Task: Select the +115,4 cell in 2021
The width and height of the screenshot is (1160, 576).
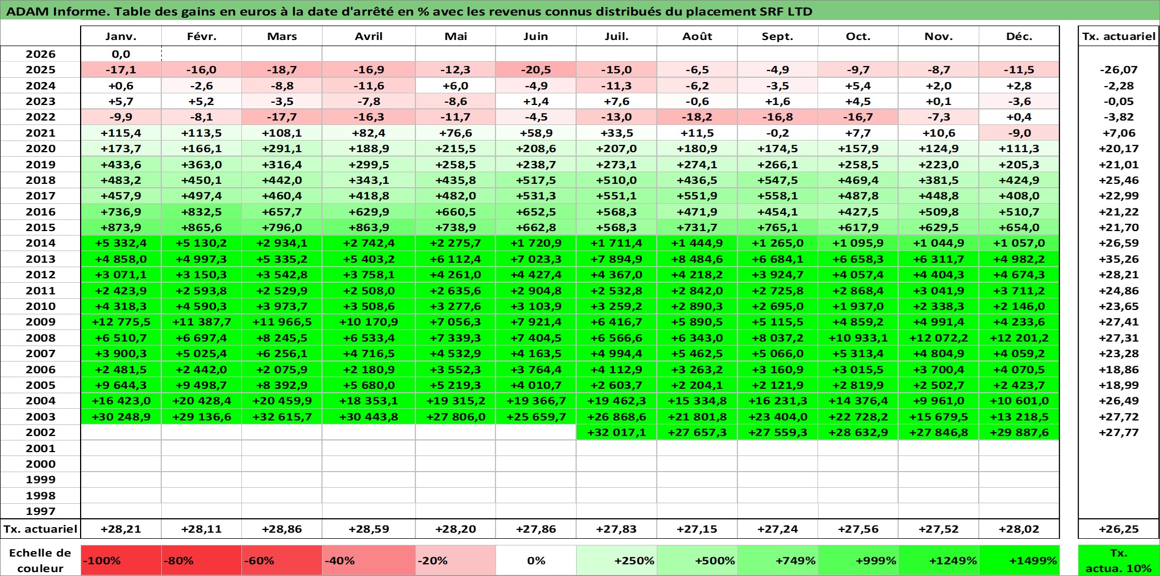Action: [121, 133]
